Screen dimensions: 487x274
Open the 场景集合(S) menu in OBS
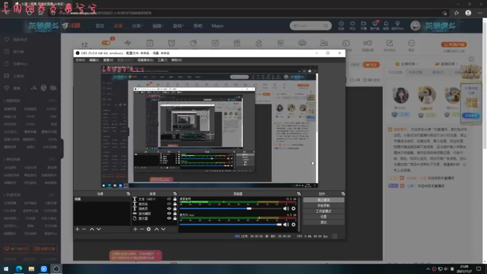pyautogui.click(x=145, y=60)
